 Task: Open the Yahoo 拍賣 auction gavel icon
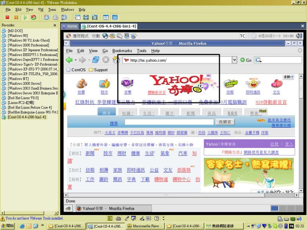[x=81, y=84]
